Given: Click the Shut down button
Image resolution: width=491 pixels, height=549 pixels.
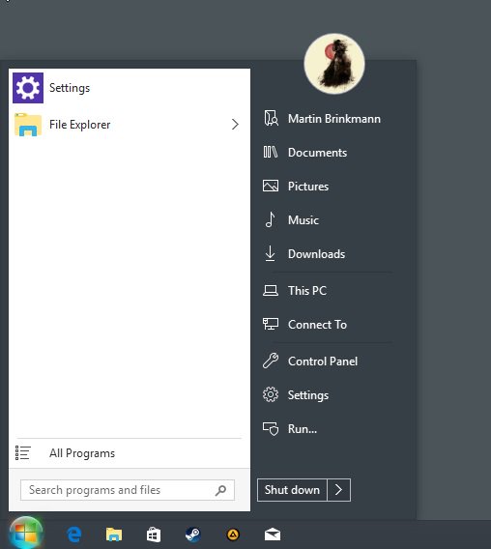Looking at the screenshot, I should [292, 490].
